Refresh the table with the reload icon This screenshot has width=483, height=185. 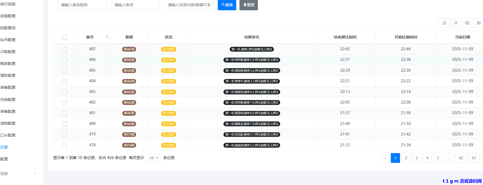click(456, 23)
